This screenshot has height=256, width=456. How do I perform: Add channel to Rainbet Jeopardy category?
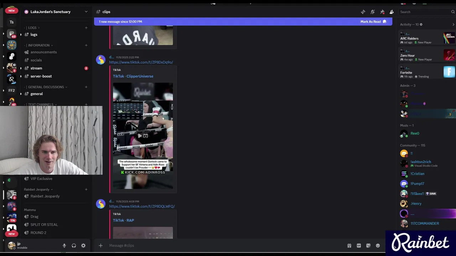(86, 190)
